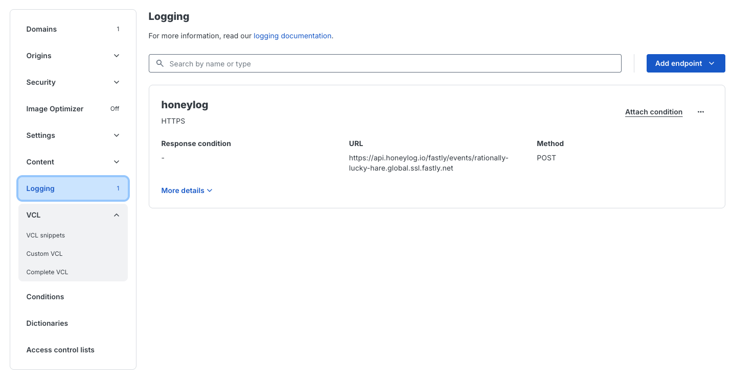Go to Complete VCL
The height and width of the screenshot is (383, 755).
[x=47, y=272]
